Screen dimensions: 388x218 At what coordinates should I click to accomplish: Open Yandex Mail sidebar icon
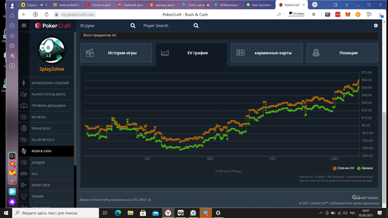pos(12,173)
